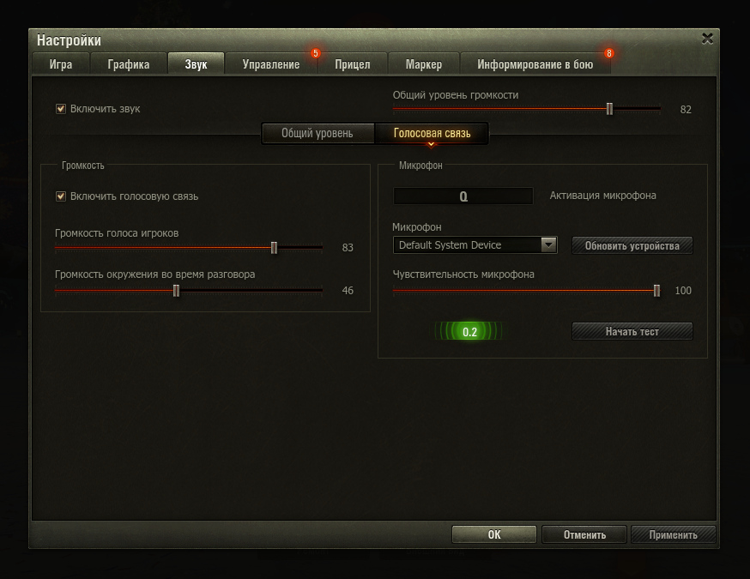This screenshot has width=750, height=579.
Task: Click the red badge 8 on Информирование в бою
Action: pos(609,53)
